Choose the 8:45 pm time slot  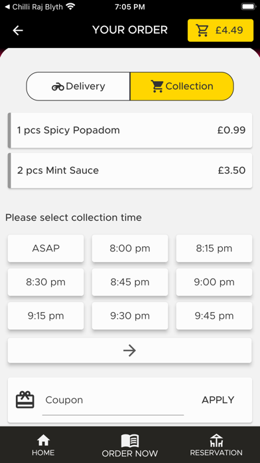click(130, 282)
